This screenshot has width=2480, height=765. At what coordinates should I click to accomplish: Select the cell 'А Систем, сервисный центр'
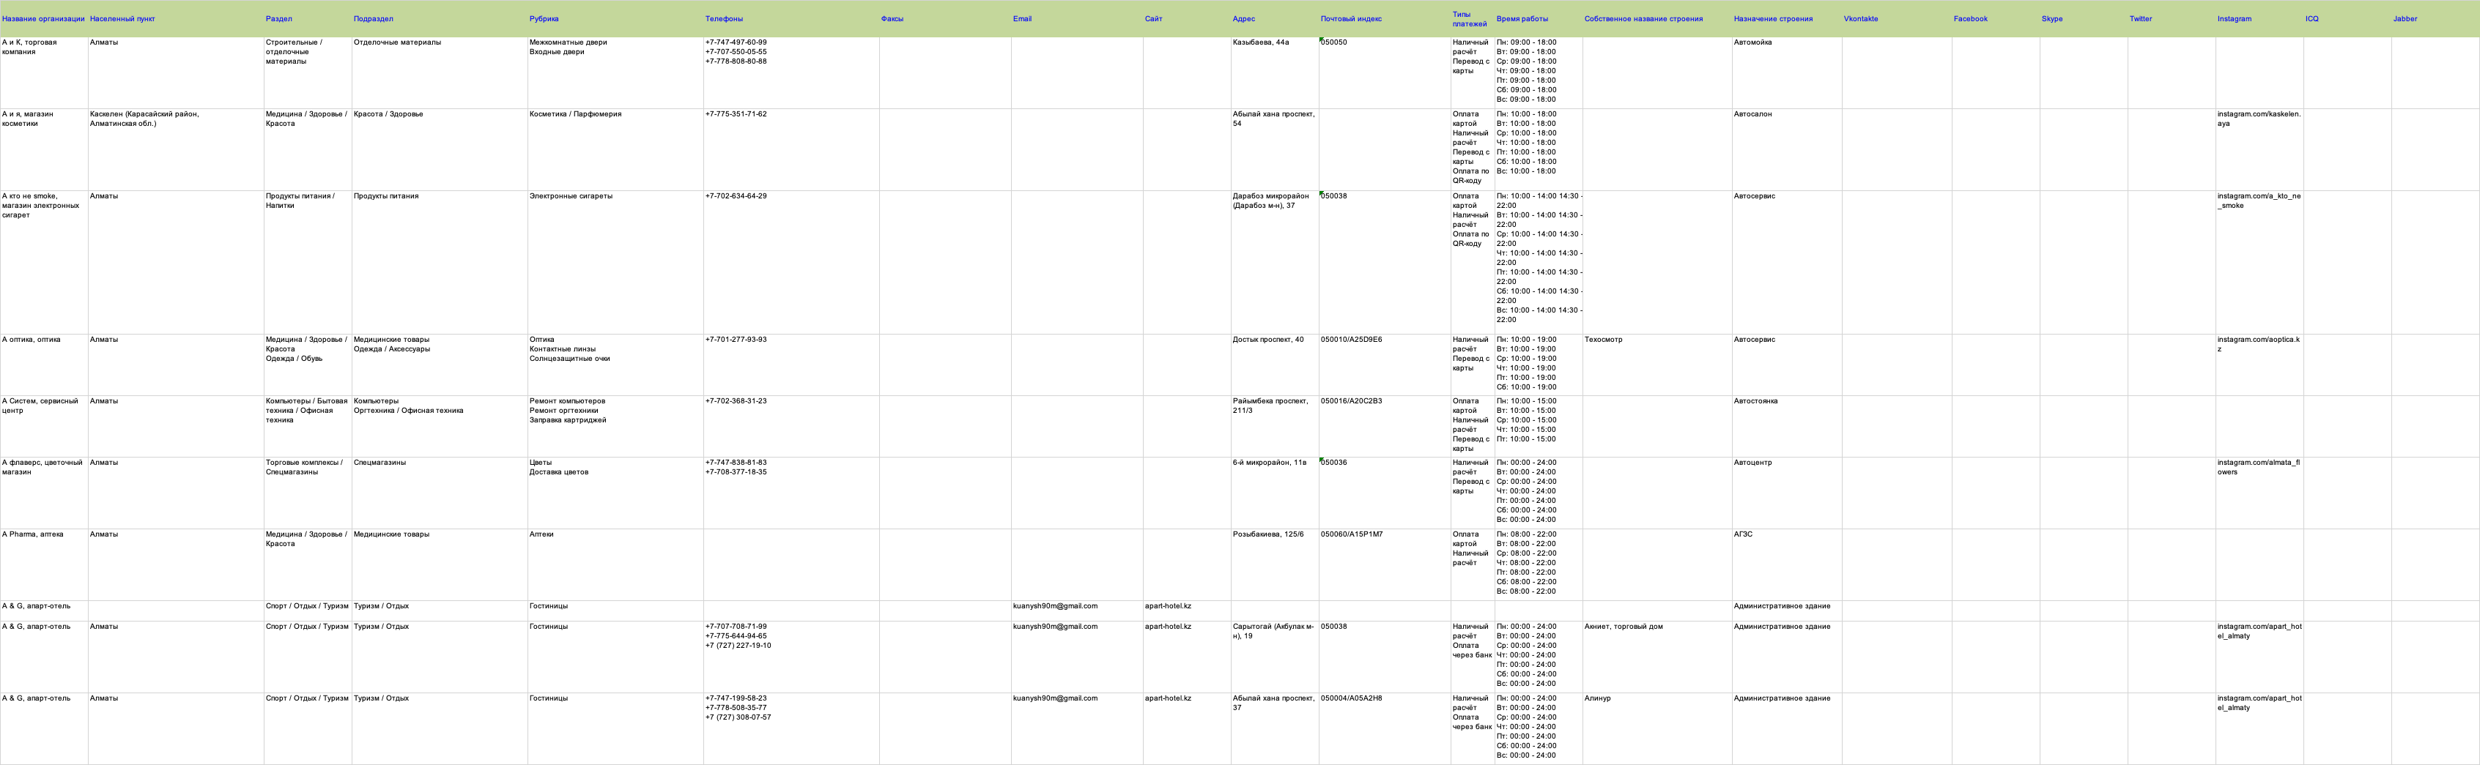click(x=43, y=426)
